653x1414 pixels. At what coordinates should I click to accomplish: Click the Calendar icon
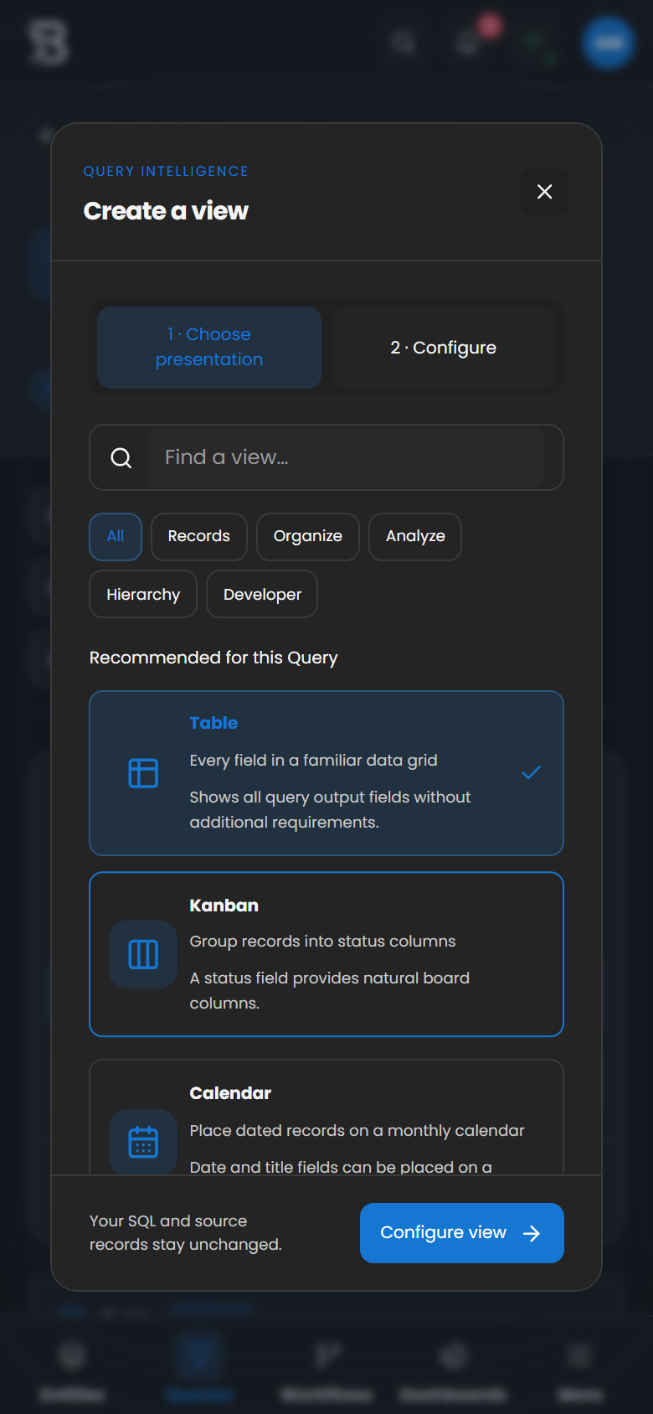point(143,1142)
